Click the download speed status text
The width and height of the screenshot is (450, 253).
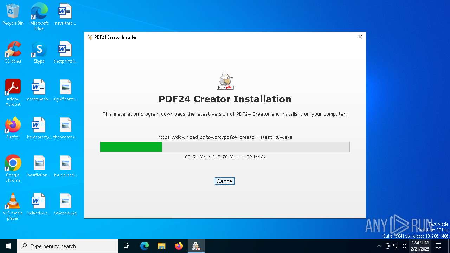[x=225, y=157]
